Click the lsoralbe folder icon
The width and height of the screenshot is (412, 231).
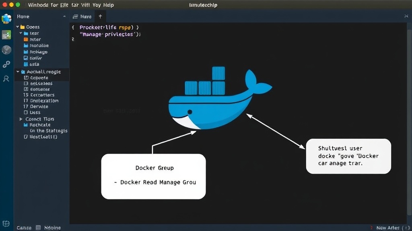coord(26,46)
